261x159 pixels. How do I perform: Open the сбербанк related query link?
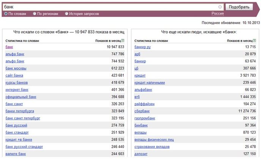pyautogui.click(x=142, y=111)
